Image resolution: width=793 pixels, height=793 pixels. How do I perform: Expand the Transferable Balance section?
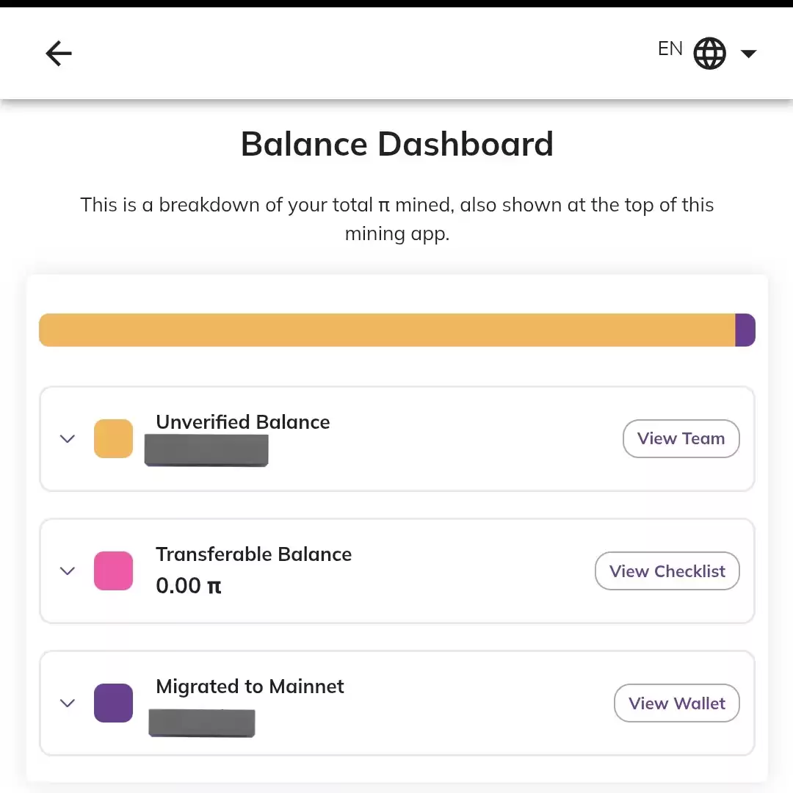coord(68,571)
